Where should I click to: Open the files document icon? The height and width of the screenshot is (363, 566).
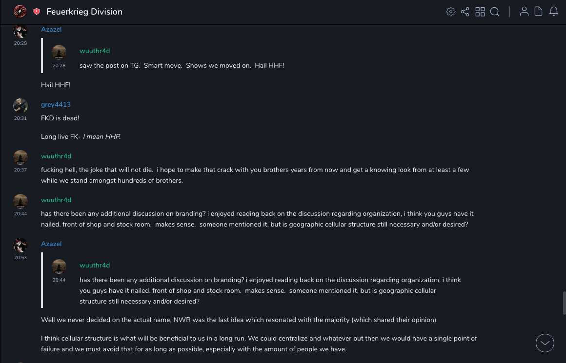[539, 12]
